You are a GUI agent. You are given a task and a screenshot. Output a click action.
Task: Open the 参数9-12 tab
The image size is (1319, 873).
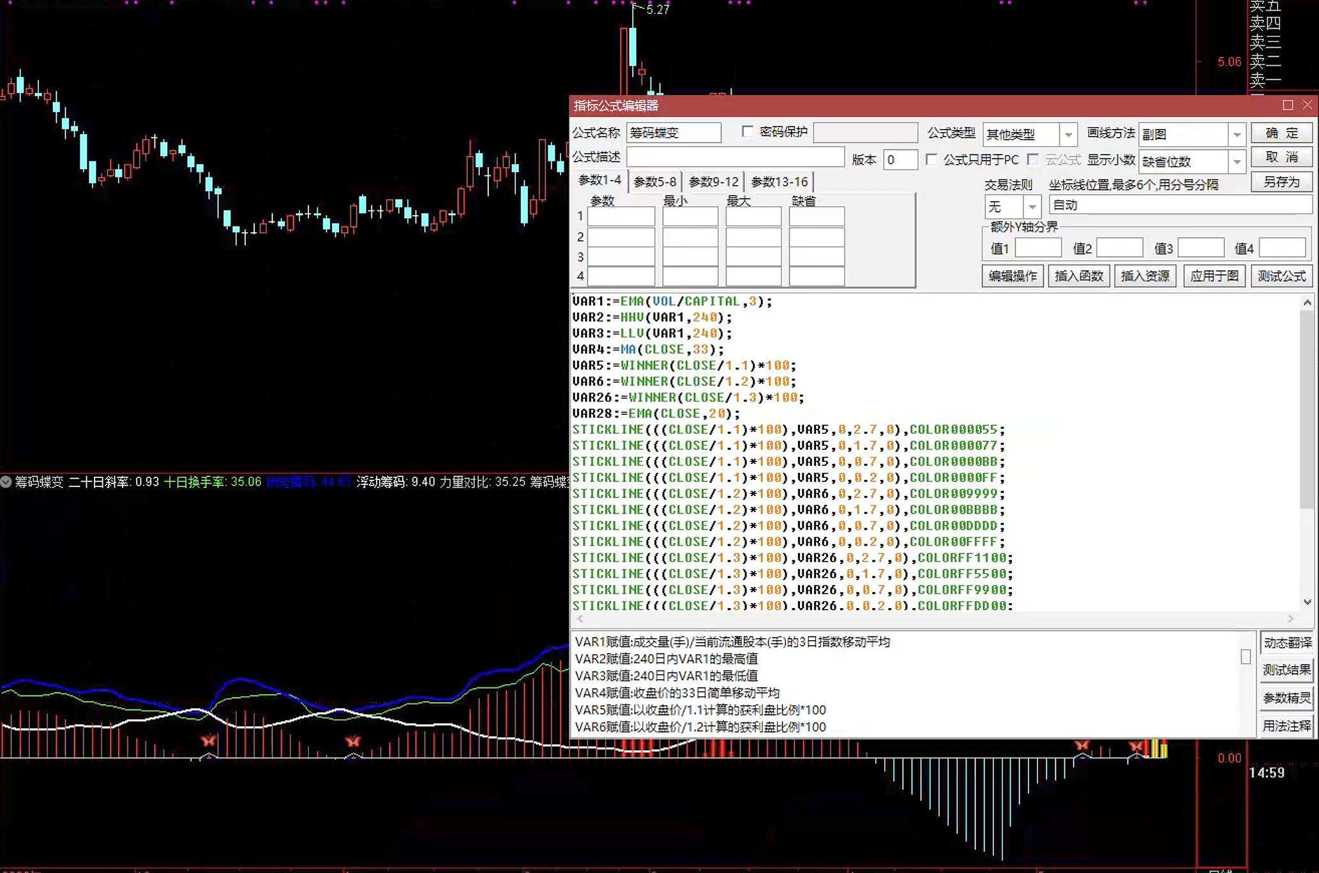713,182
